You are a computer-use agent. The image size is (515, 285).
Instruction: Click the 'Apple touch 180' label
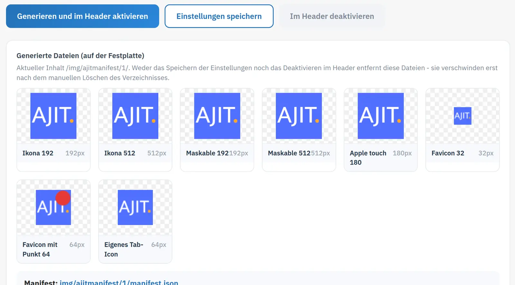coord(368,158)
